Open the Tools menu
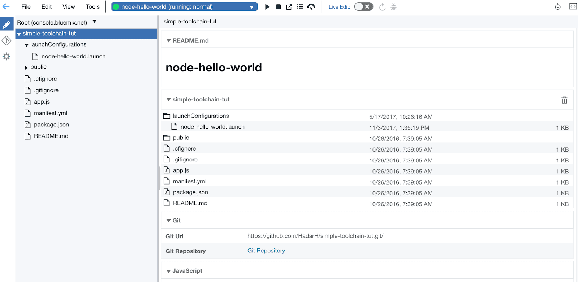 (x=93, y=7)
